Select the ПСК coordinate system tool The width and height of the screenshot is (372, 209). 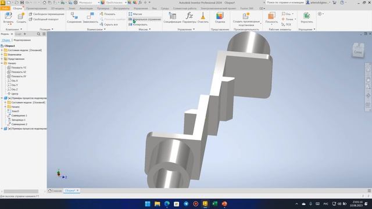(x=287, y=24)
